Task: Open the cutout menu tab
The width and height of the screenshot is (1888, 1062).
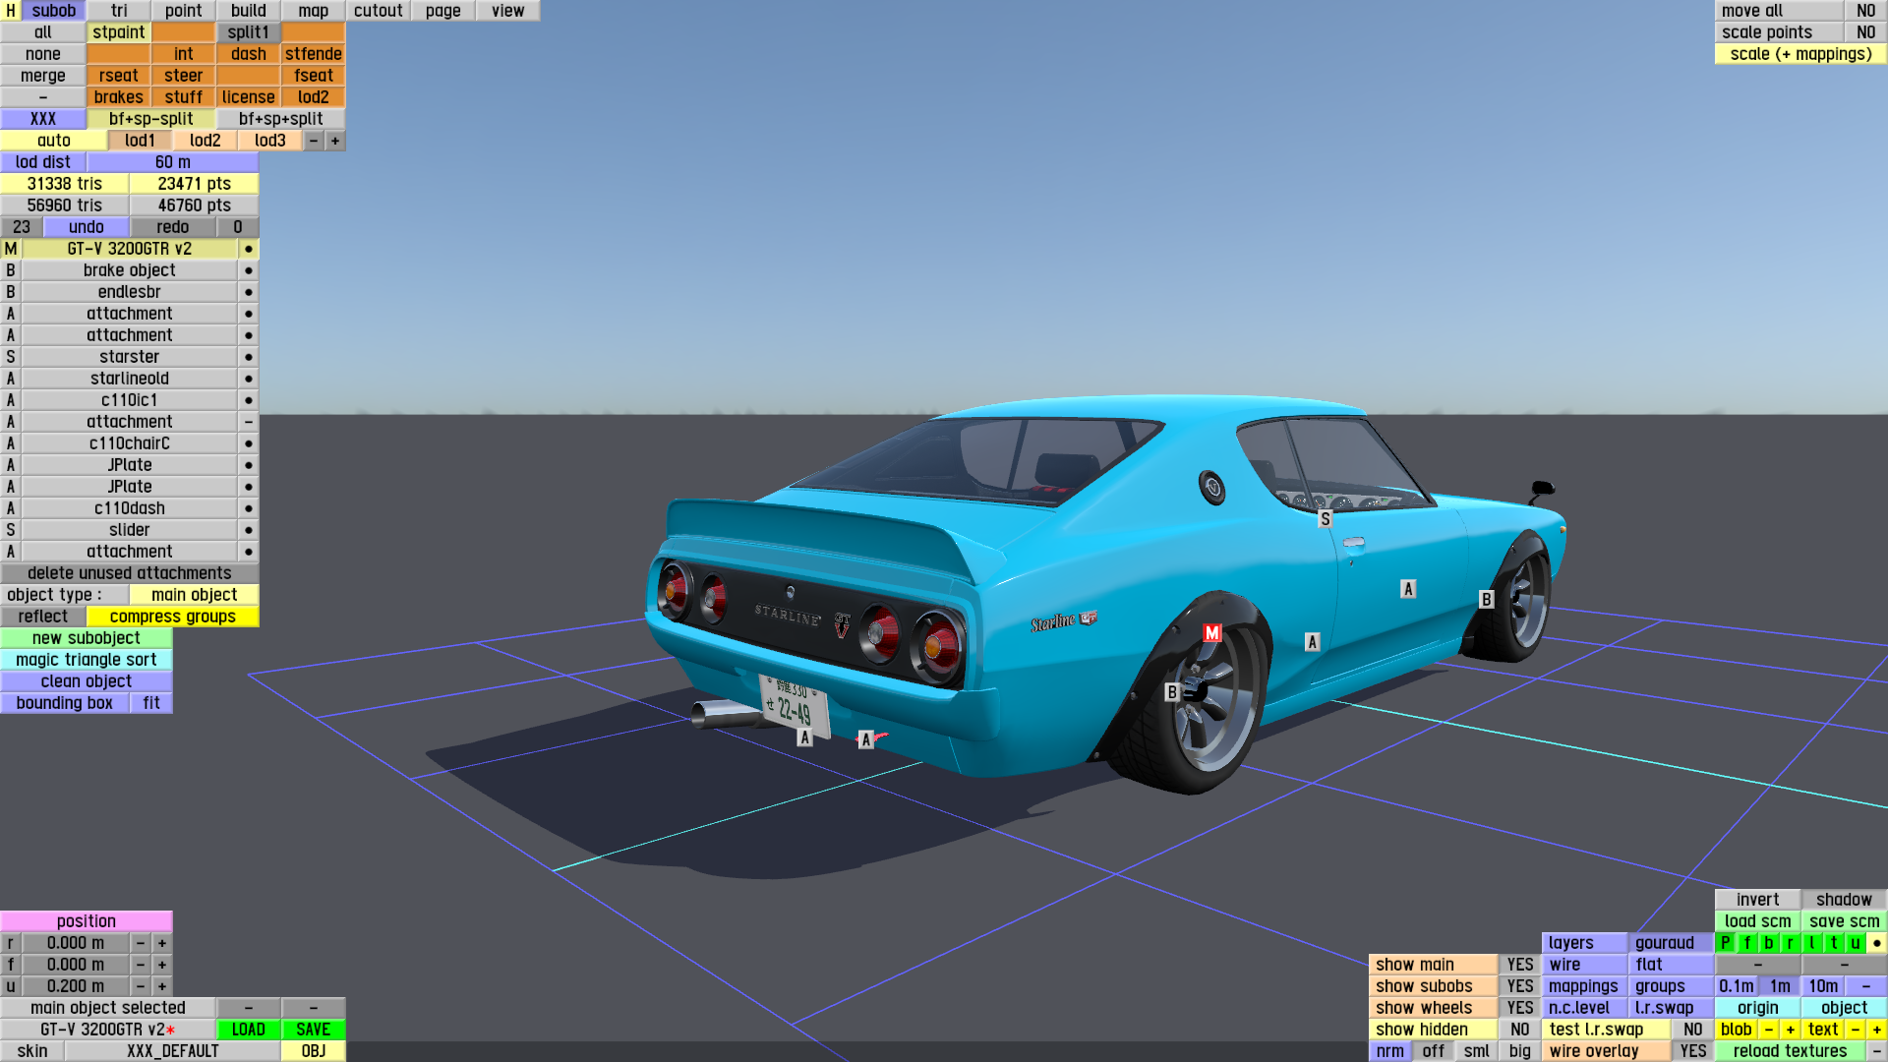Action: pos(378,11)
